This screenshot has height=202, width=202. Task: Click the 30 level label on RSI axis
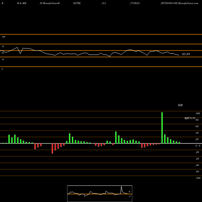click(3, 59)
